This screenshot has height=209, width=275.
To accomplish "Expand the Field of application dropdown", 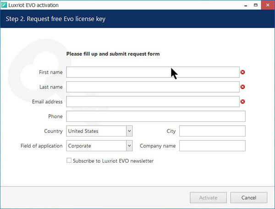I will coord(129,146).
